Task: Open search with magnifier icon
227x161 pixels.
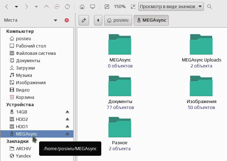Action: 209,7
